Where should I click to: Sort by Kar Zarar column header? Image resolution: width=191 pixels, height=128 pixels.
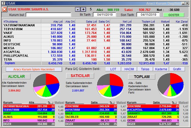tap(179, 22)
